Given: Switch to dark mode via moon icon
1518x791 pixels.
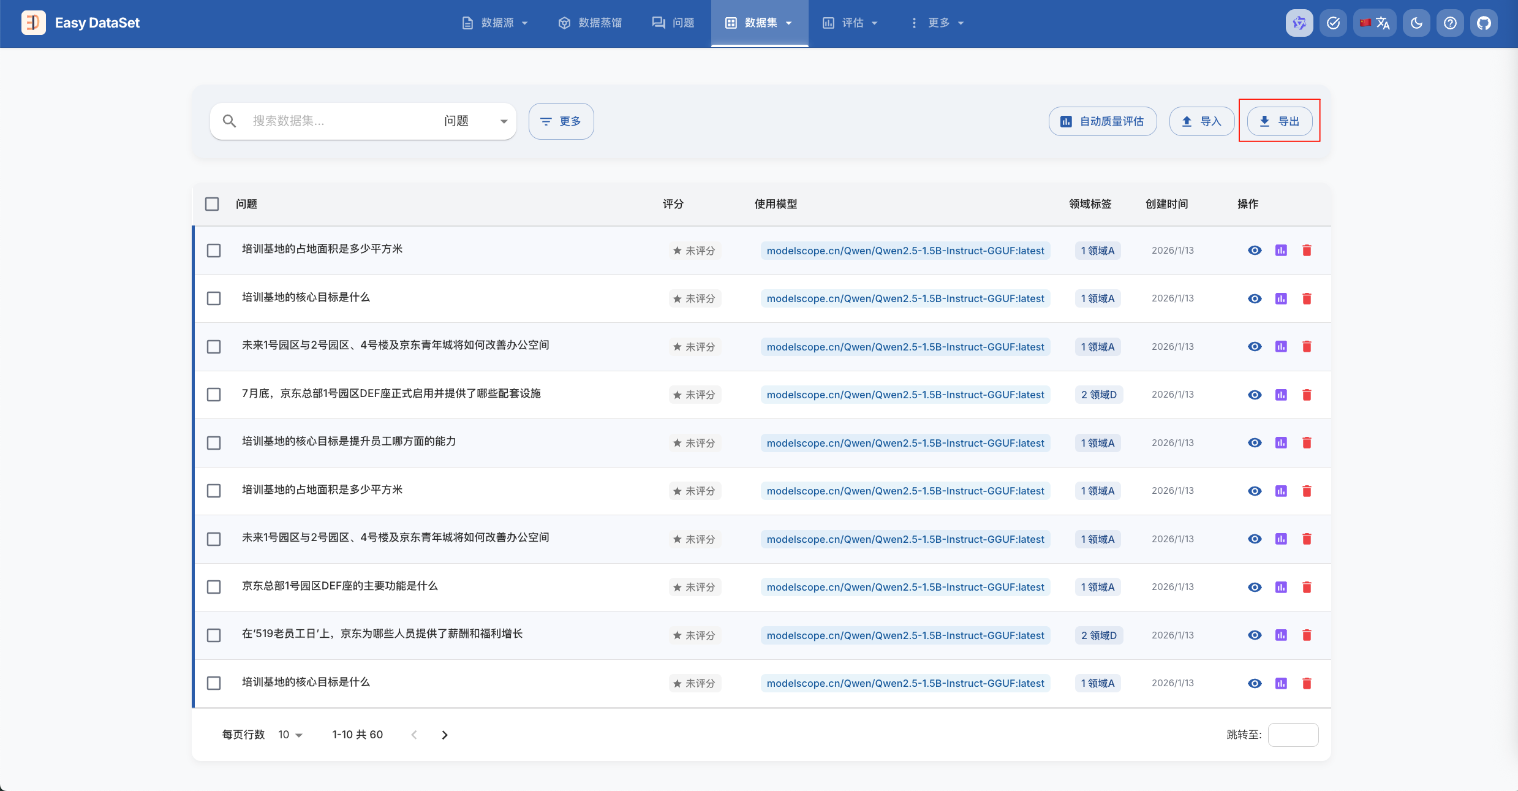Looking at the screenshot, I should pyautogui.click(x=1416, y=23).
